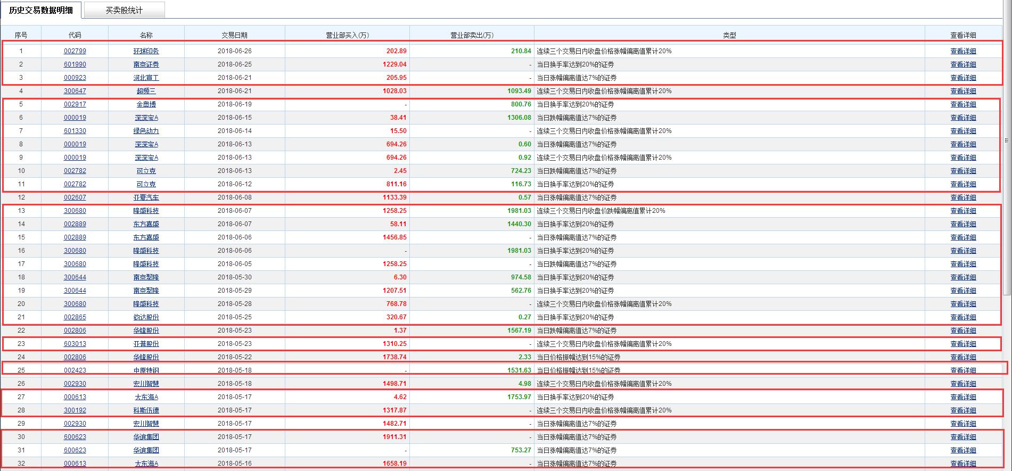
Task: Open 查看详细 for row 25 中原特钢
Action: [963, 370]
